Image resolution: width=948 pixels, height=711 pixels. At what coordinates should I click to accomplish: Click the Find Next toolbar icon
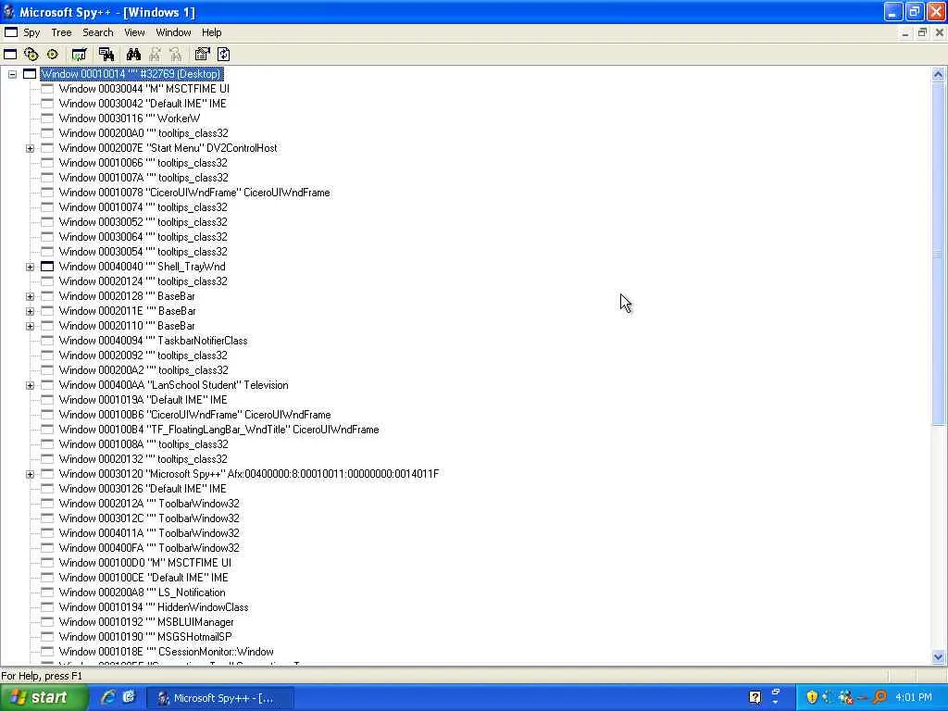point(155,55)
